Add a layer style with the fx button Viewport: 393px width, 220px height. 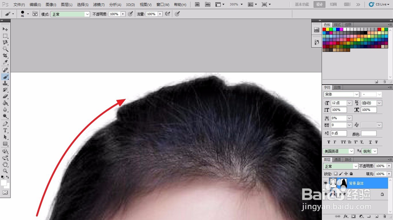point(345,216)
